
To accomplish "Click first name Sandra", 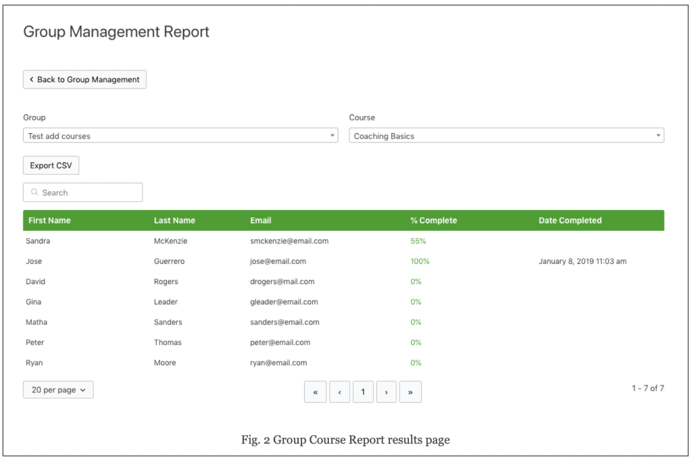I will 38,241.
